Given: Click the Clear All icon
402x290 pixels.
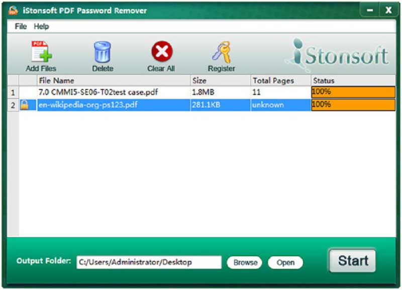Looking at the screenshot, I should pyautogui.click(x=161, y=50).
